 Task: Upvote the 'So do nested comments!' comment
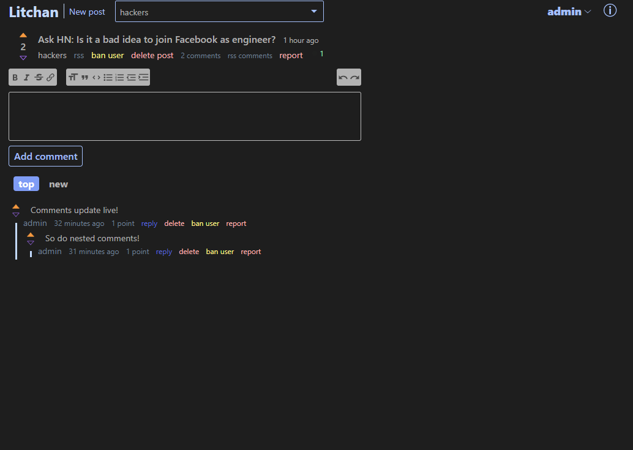point(31,235)
